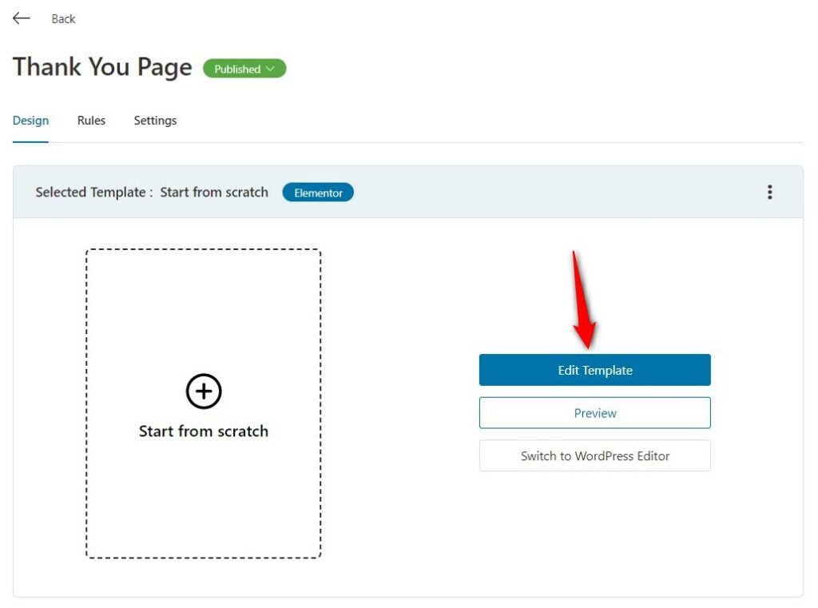Click the back arrow icon
This screenshot has height=608, width=818.
click(x=22, y=18)
